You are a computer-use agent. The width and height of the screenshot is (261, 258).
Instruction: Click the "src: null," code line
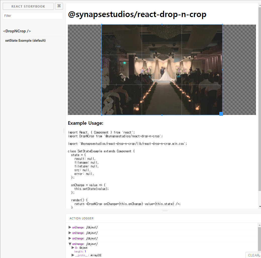point(82,170)
